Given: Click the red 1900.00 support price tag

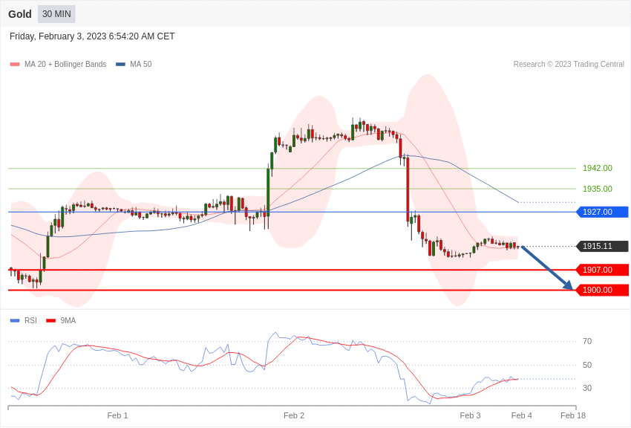Looking at the screenshot, I should tap(603, 290).
